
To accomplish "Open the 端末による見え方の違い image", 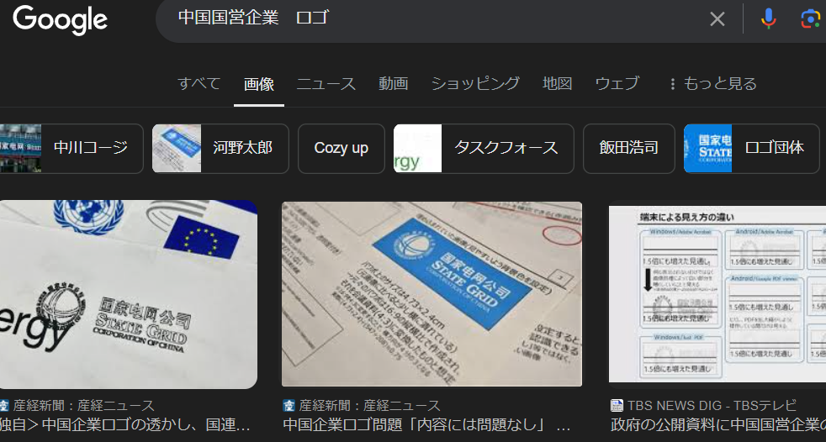I will point(717,294).
